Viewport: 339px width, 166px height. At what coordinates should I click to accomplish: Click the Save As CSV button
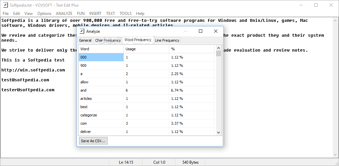pyautogui.click(x=93, y=141)
